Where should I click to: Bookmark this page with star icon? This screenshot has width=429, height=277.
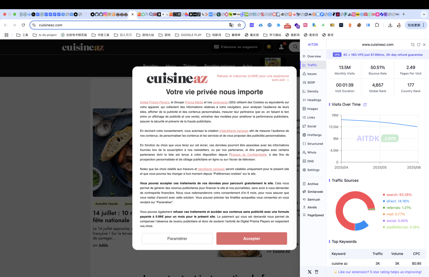tap(240, 25)
